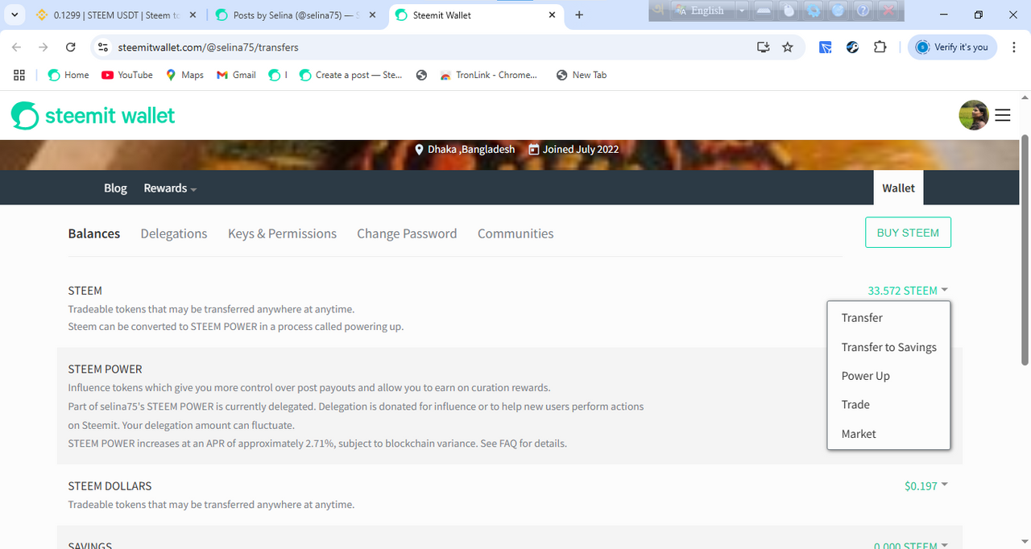Click the browser forward arrow
The height and width of the screenshot is (549, 1031).
[x=43, y=47]
